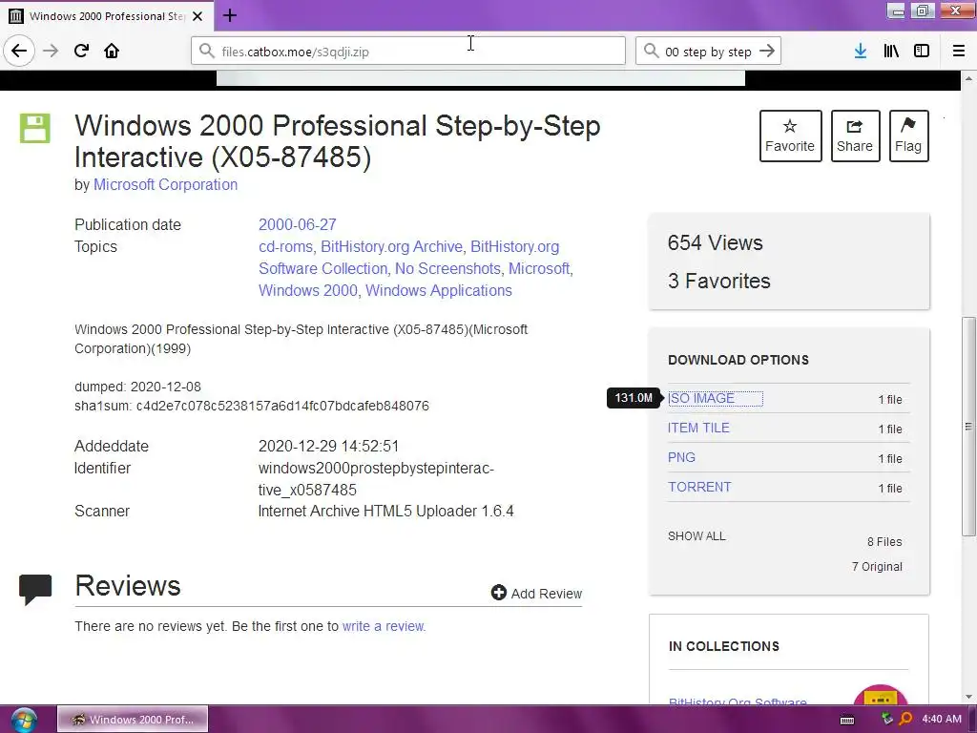Download the ISO IMAGE file
This screenshot has width=977, height=733.
[x=701, y=398]
